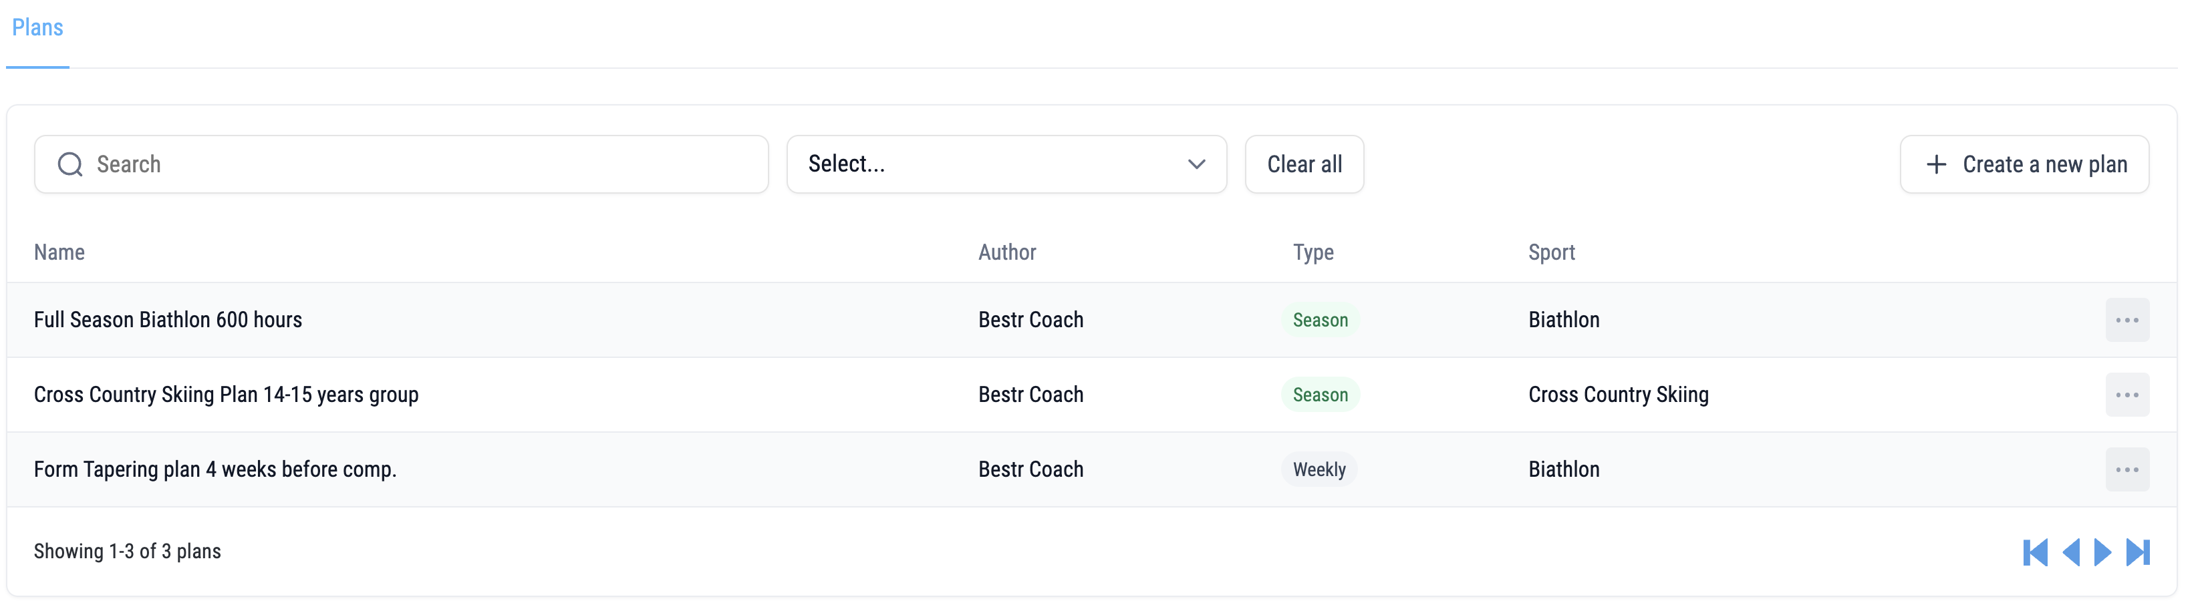Screen dimensions: 2200x613
Task: Open options menu for Cross Country Skiing plan
Action: pyautogui.click(x=2126, y=395)
